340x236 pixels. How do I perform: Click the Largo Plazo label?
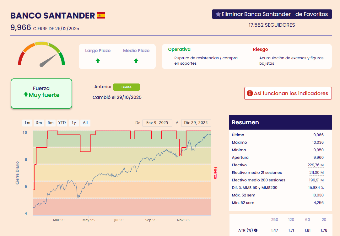click(98, 51)
